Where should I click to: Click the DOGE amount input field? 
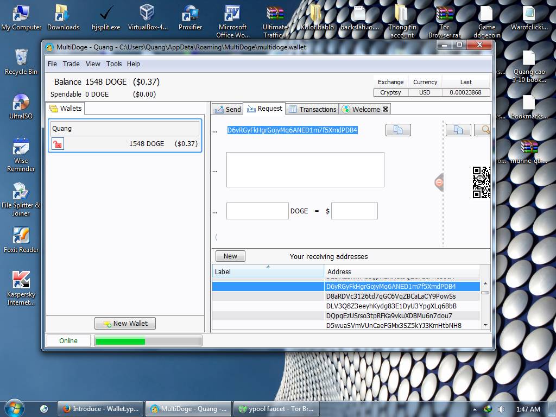tap(257, 211)
